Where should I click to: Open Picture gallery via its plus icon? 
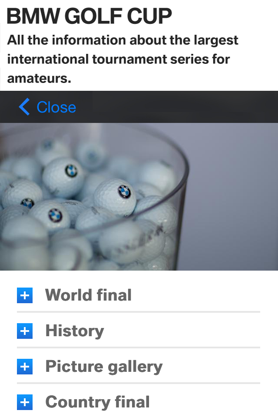point(25,367)
